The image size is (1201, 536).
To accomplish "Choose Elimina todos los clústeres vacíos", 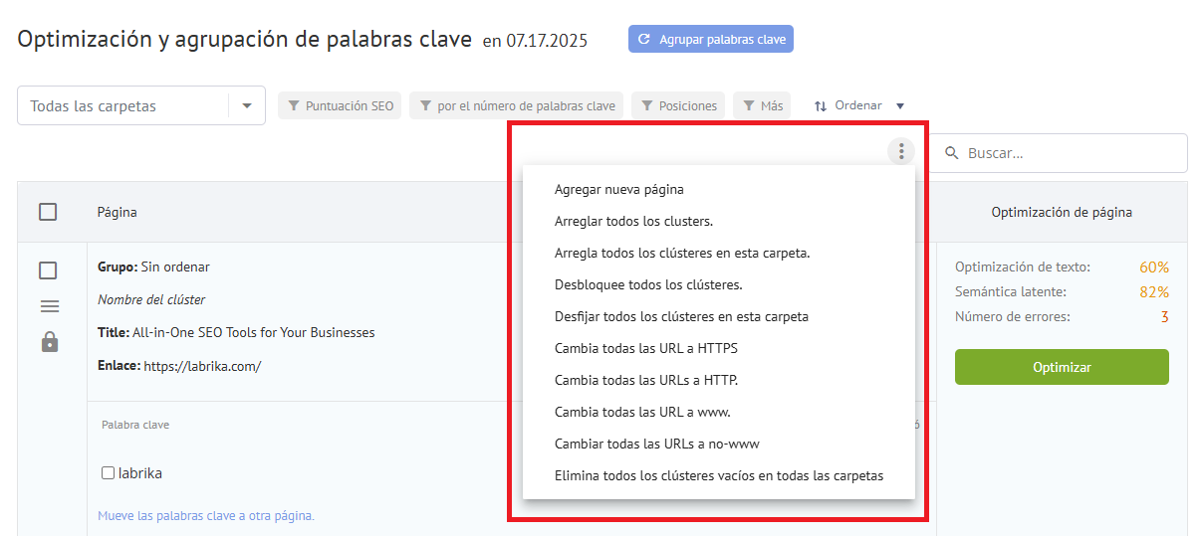I will [x=718, y=475].
